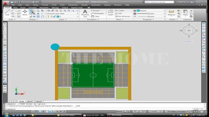
Task: Click the cyan ByLayer color swatch
Action: point(138,10)
